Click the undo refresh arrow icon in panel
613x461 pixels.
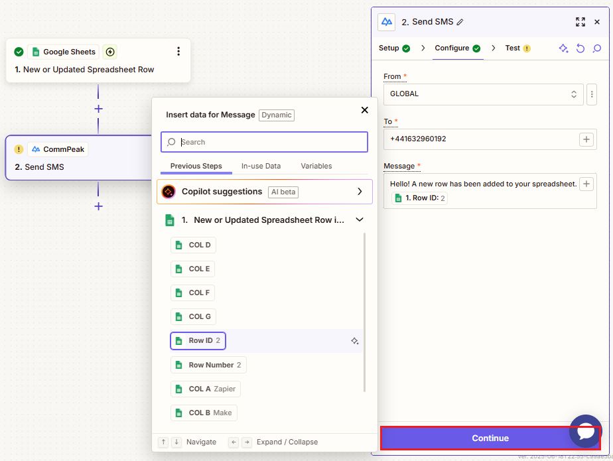coord(580,48)
